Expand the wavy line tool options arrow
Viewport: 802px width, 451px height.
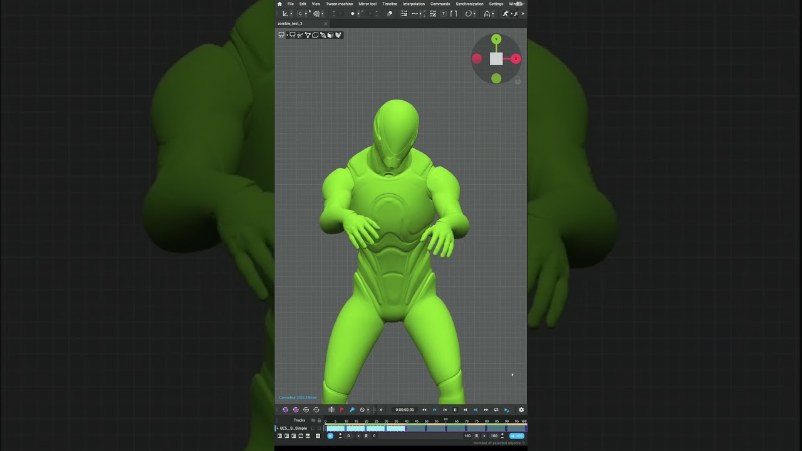(420, 14)
